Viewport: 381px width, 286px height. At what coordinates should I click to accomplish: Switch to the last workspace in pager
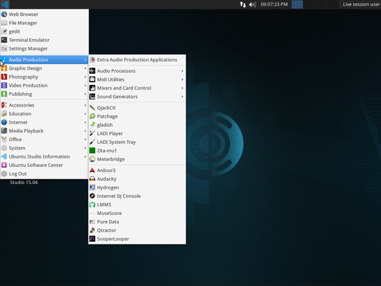pyautogui.click(x=332, y=5)
